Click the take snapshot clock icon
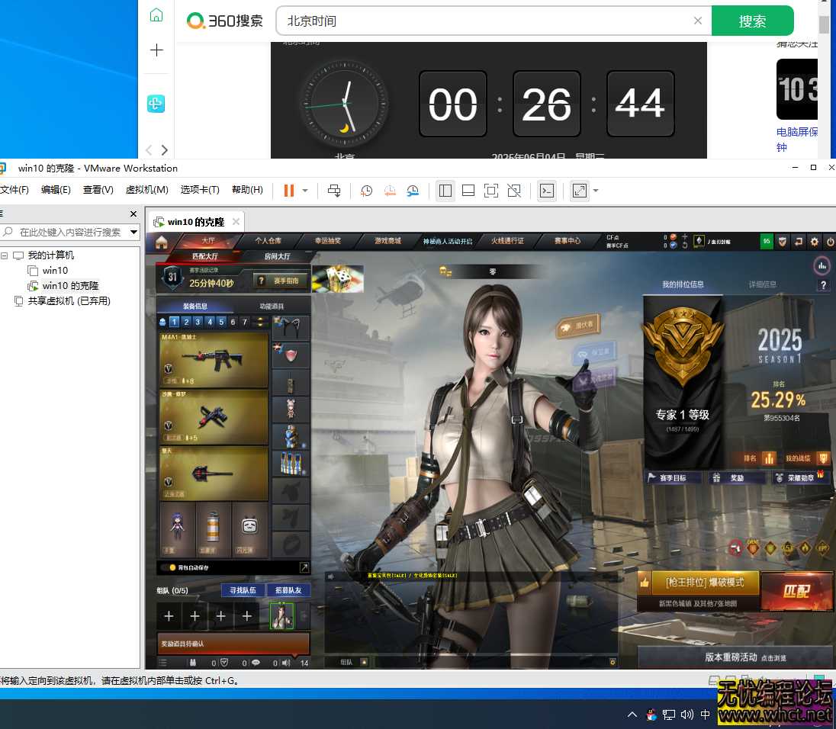The height and width of the screenshot is (729, 836). coord(367,191)
